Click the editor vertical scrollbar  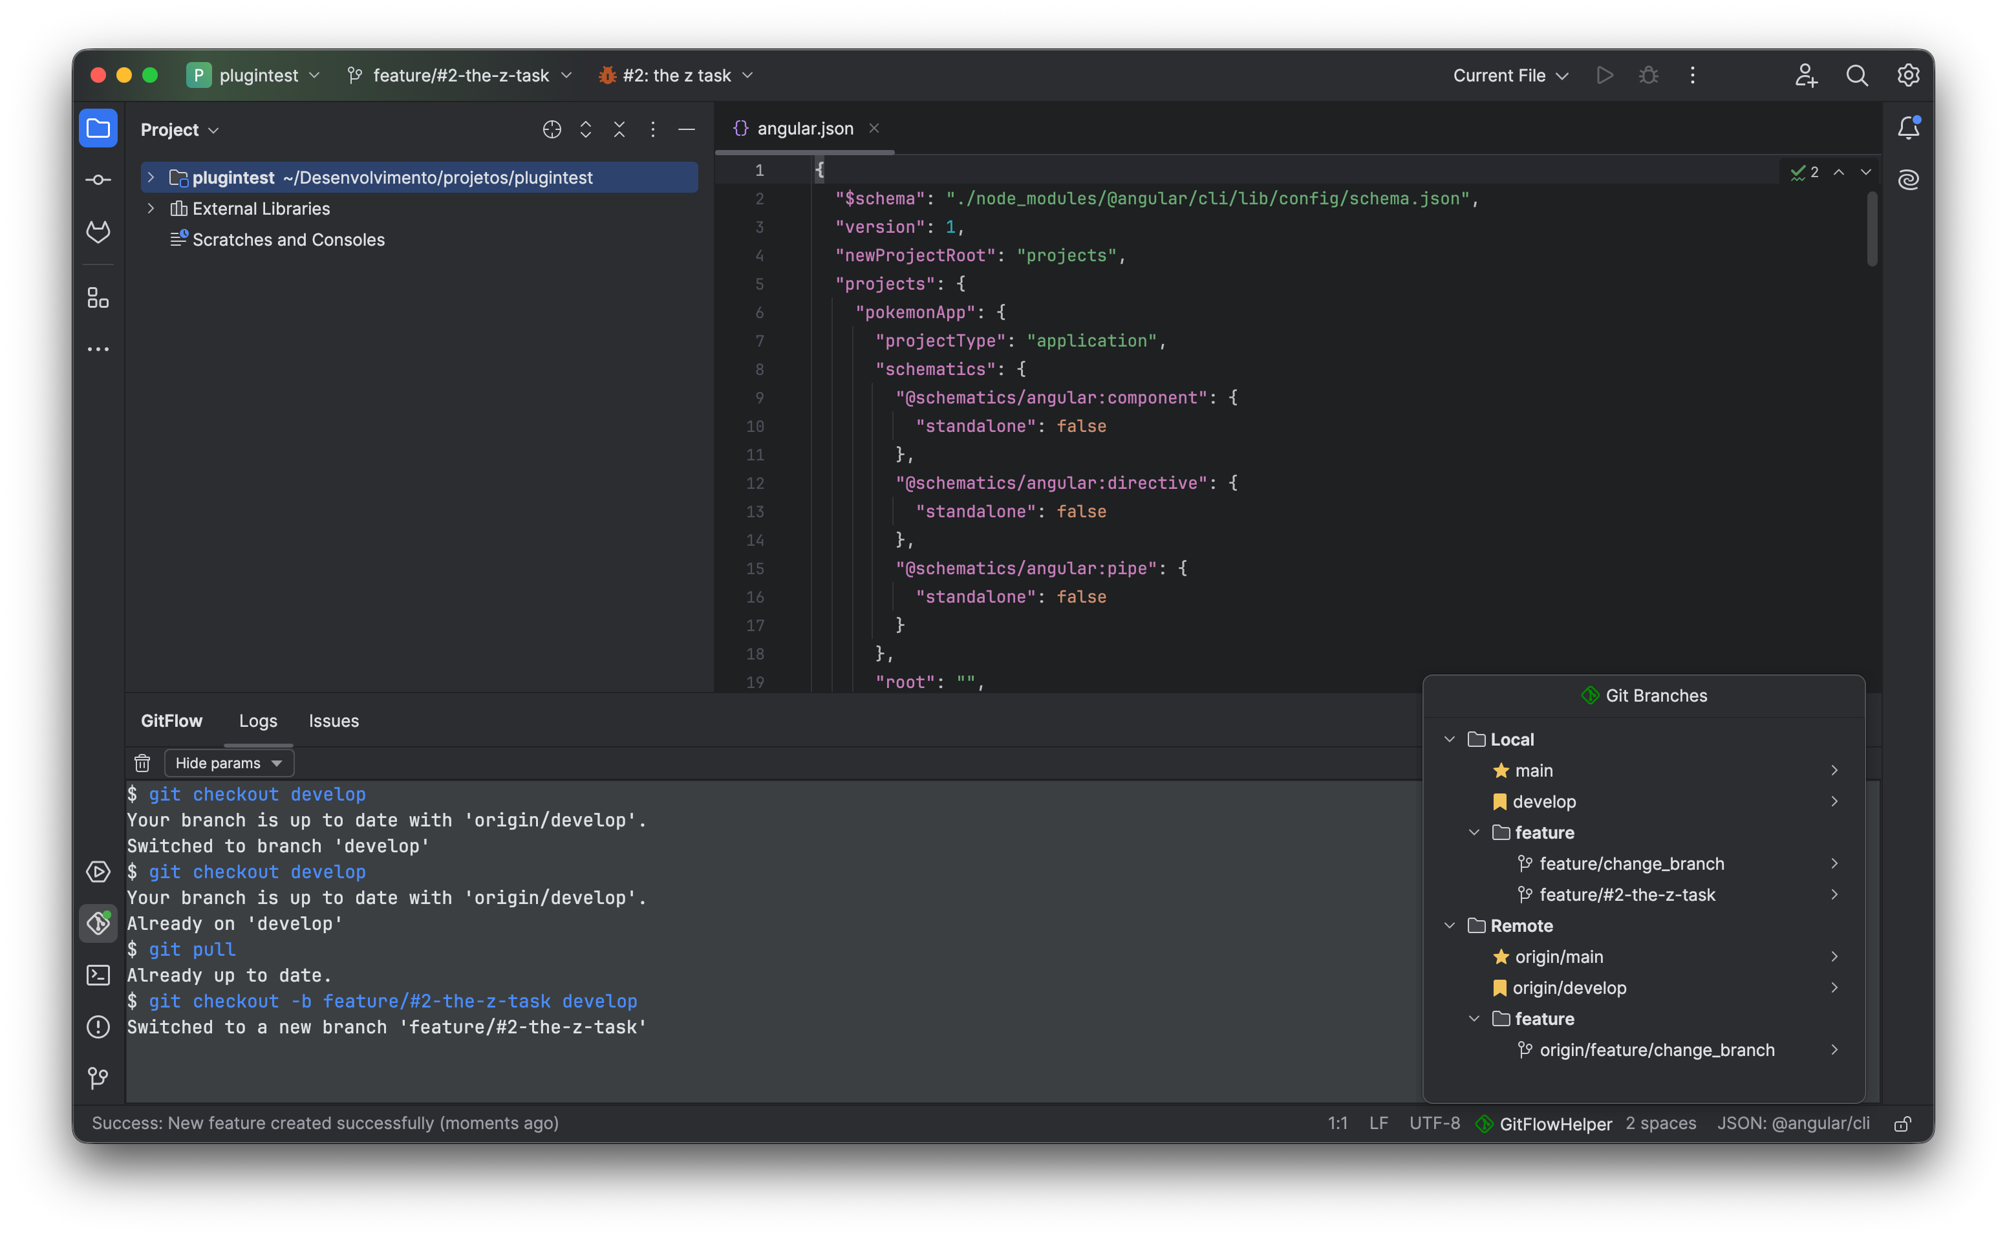(x=1872, y=230)
